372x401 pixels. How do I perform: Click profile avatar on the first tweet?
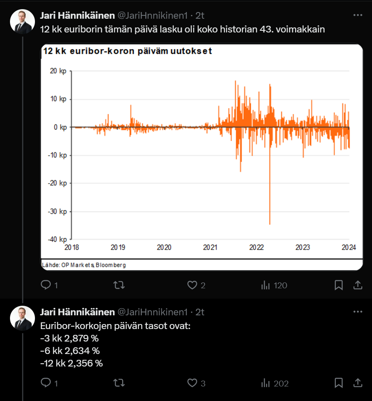[22, 22]
